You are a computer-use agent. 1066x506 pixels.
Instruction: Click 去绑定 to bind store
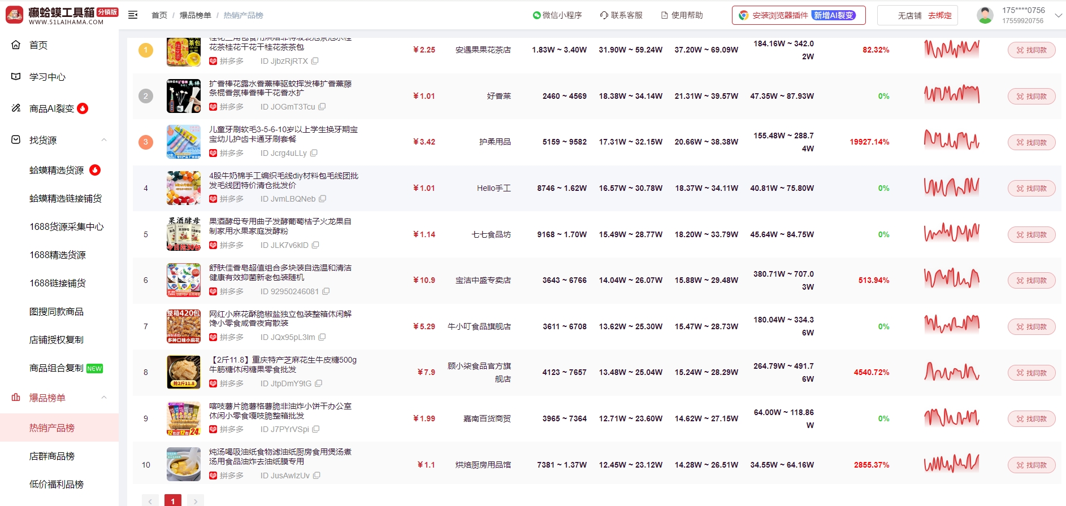click(x=939, y=16)
